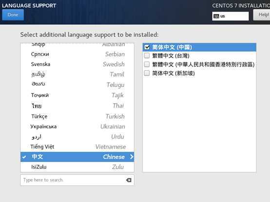Select Zulu language entry

77,167
